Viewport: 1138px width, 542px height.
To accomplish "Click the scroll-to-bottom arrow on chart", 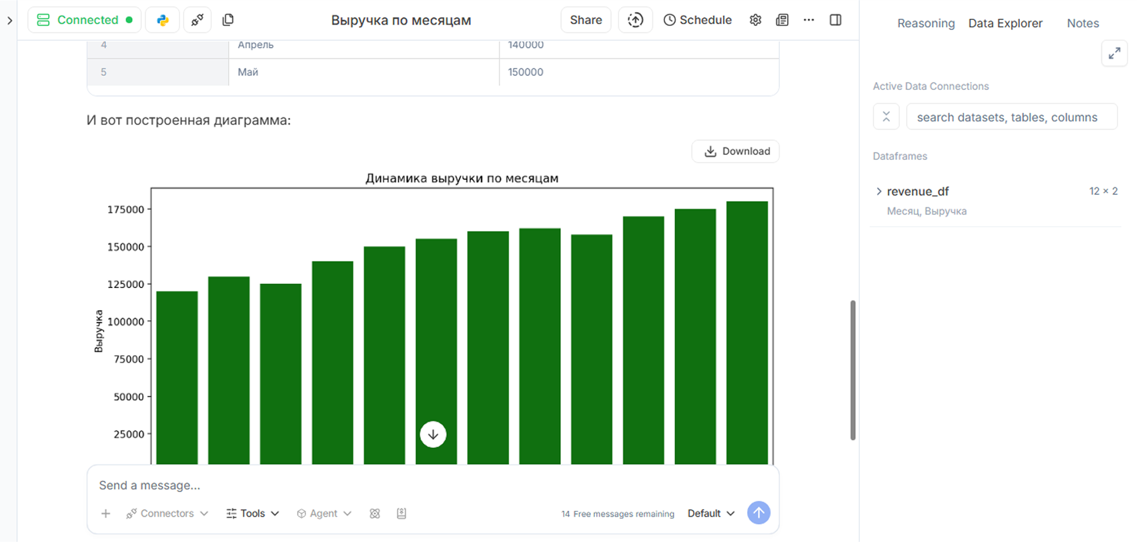I will [x=433, y=435].
